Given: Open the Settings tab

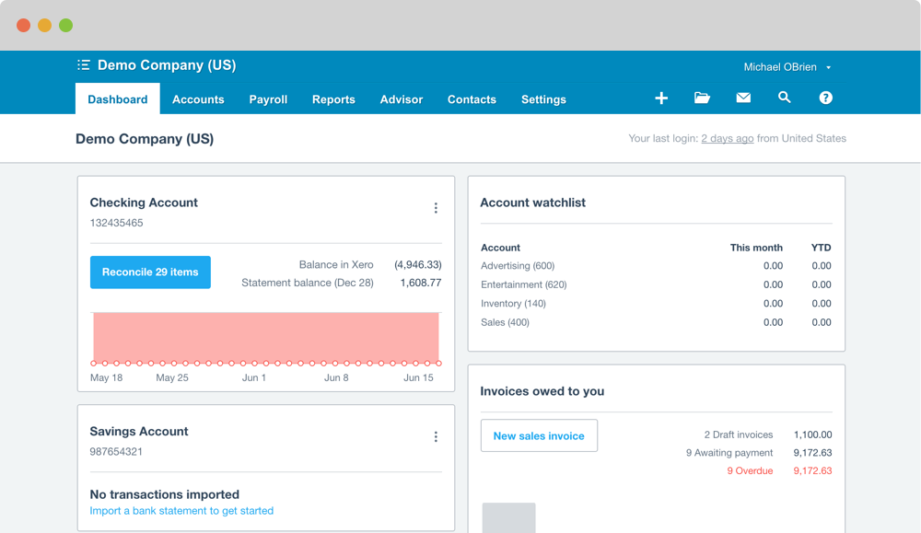Looking at the screenshot, I should coord(543,99).
